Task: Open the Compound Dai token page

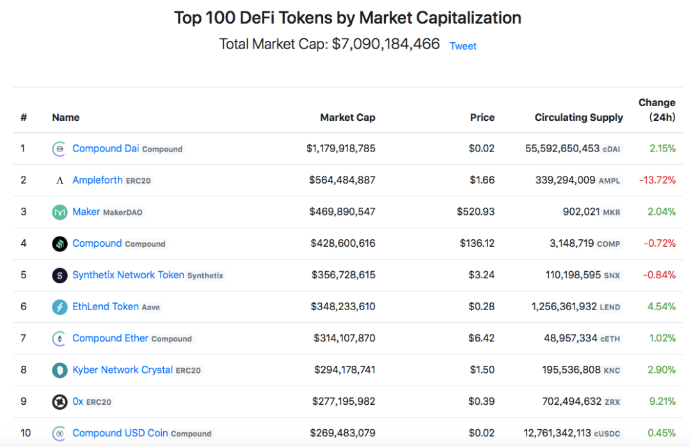Action: 106,148
